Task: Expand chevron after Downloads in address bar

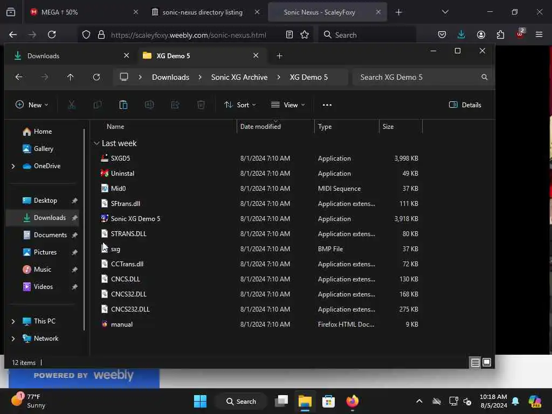Action: (200, 77)
